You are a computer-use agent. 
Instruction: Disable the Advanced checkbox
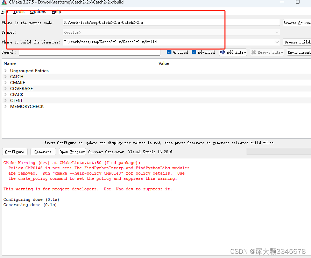194,52
